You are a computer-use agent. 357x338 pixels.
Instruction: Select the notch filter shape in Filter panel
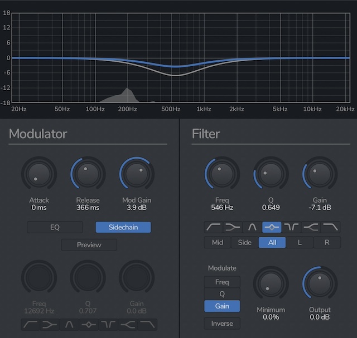(x=291, y=227)
